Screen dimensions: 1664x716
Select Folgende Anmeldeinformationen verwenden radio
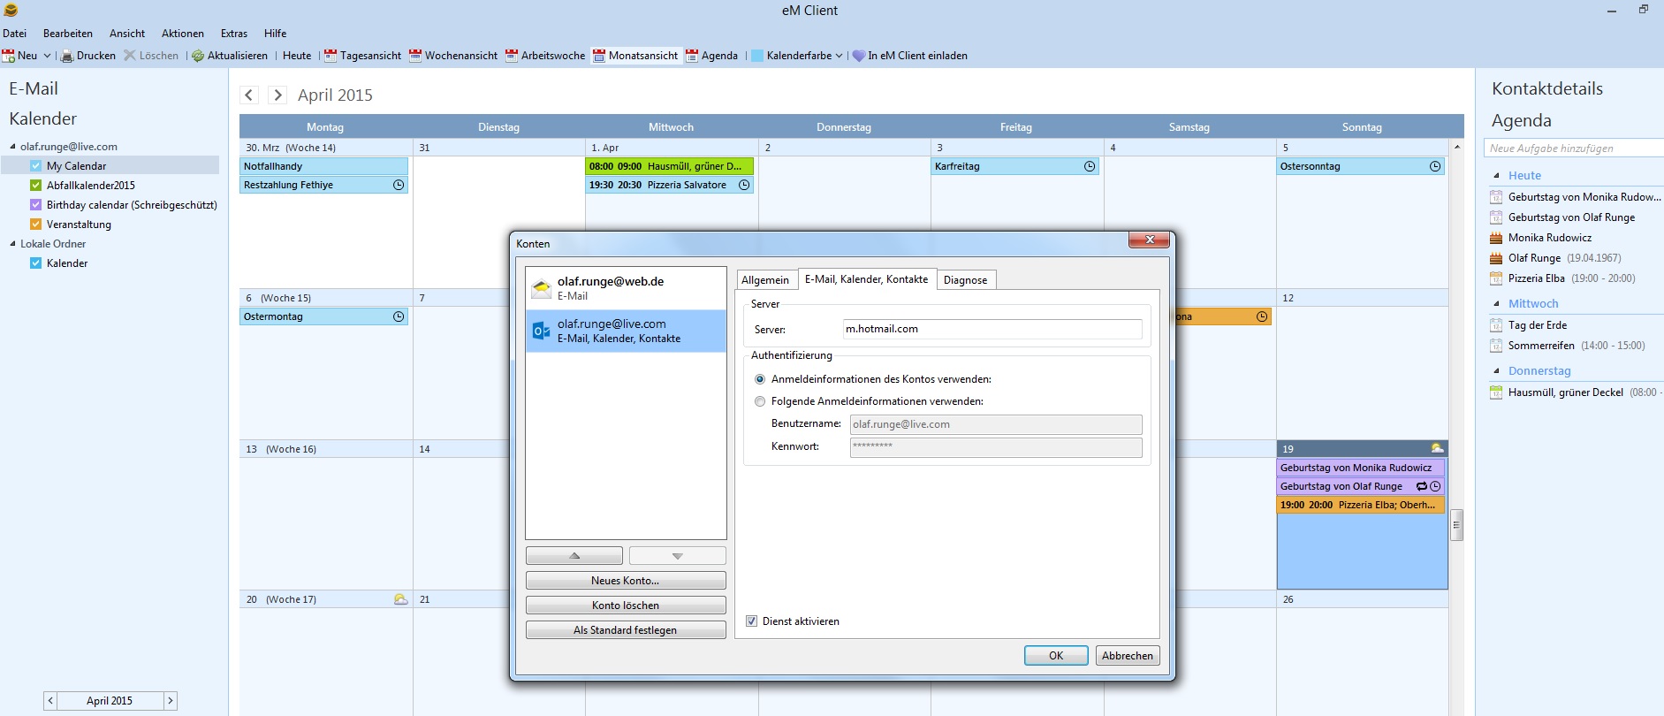coord(760,401)
